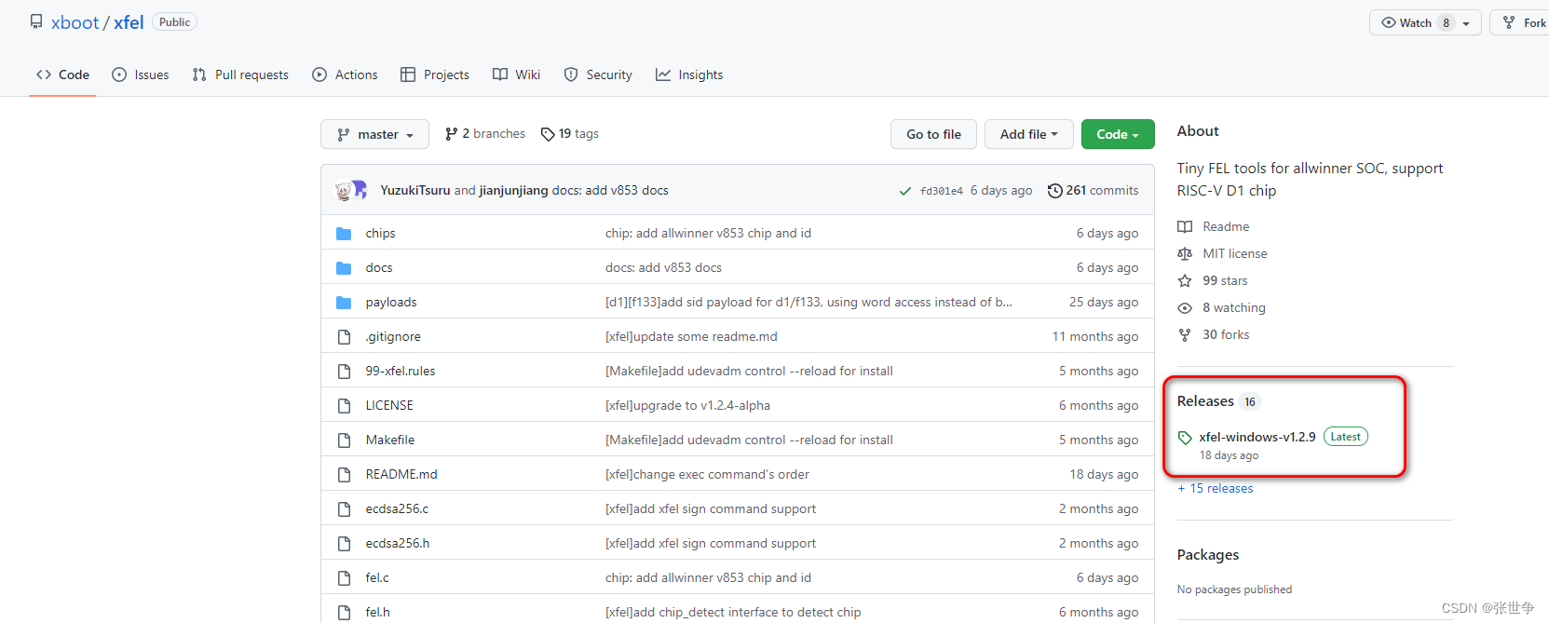Open the README.md file
Image resolution: width=1549 pixels, height=623 pixels.
click(401, 475)
